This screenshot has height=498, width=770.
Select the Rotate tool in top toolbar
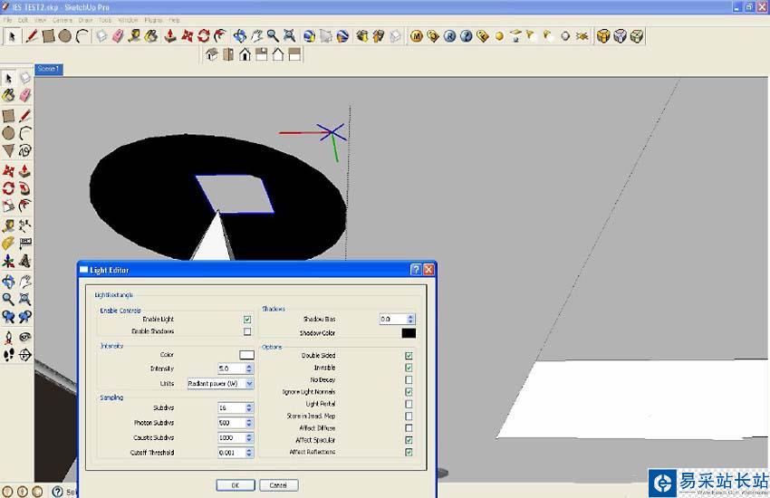203,36
